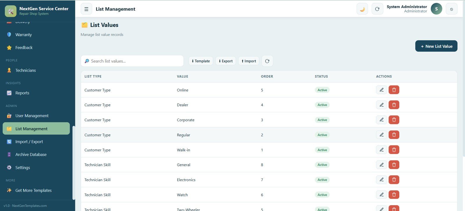465x211 pixels.
Task: Click the STATUS column header
Action: click(321, 76)
